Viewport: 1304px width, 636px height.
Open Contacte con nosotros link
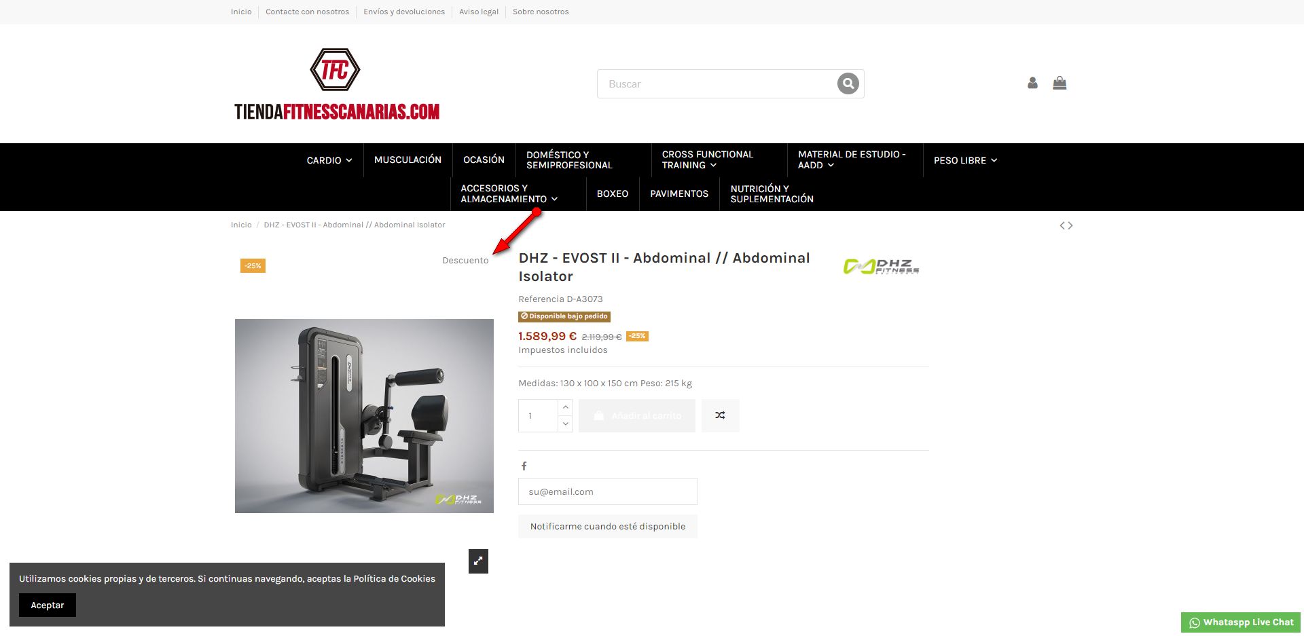pyautogui.click(x=307, y=12)
